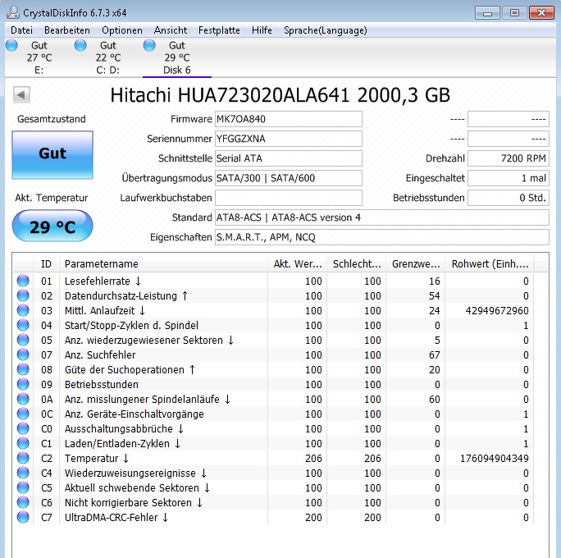The width and height of the screenshot is (561, 558).
Task: Click the Rohwert column header
Action: [x=490, y=263]
